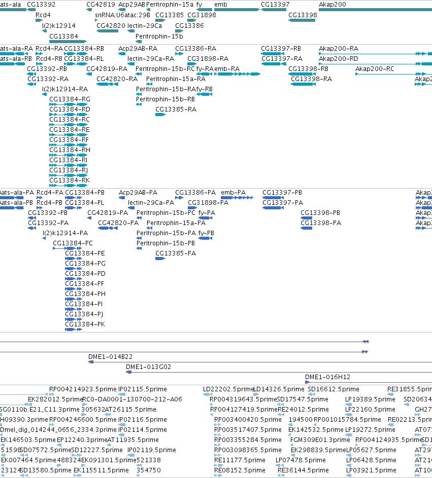This screenshot has height=478, width=432.
Task: Click the CG13385-RA transcript
Action: tap(160, 115)
